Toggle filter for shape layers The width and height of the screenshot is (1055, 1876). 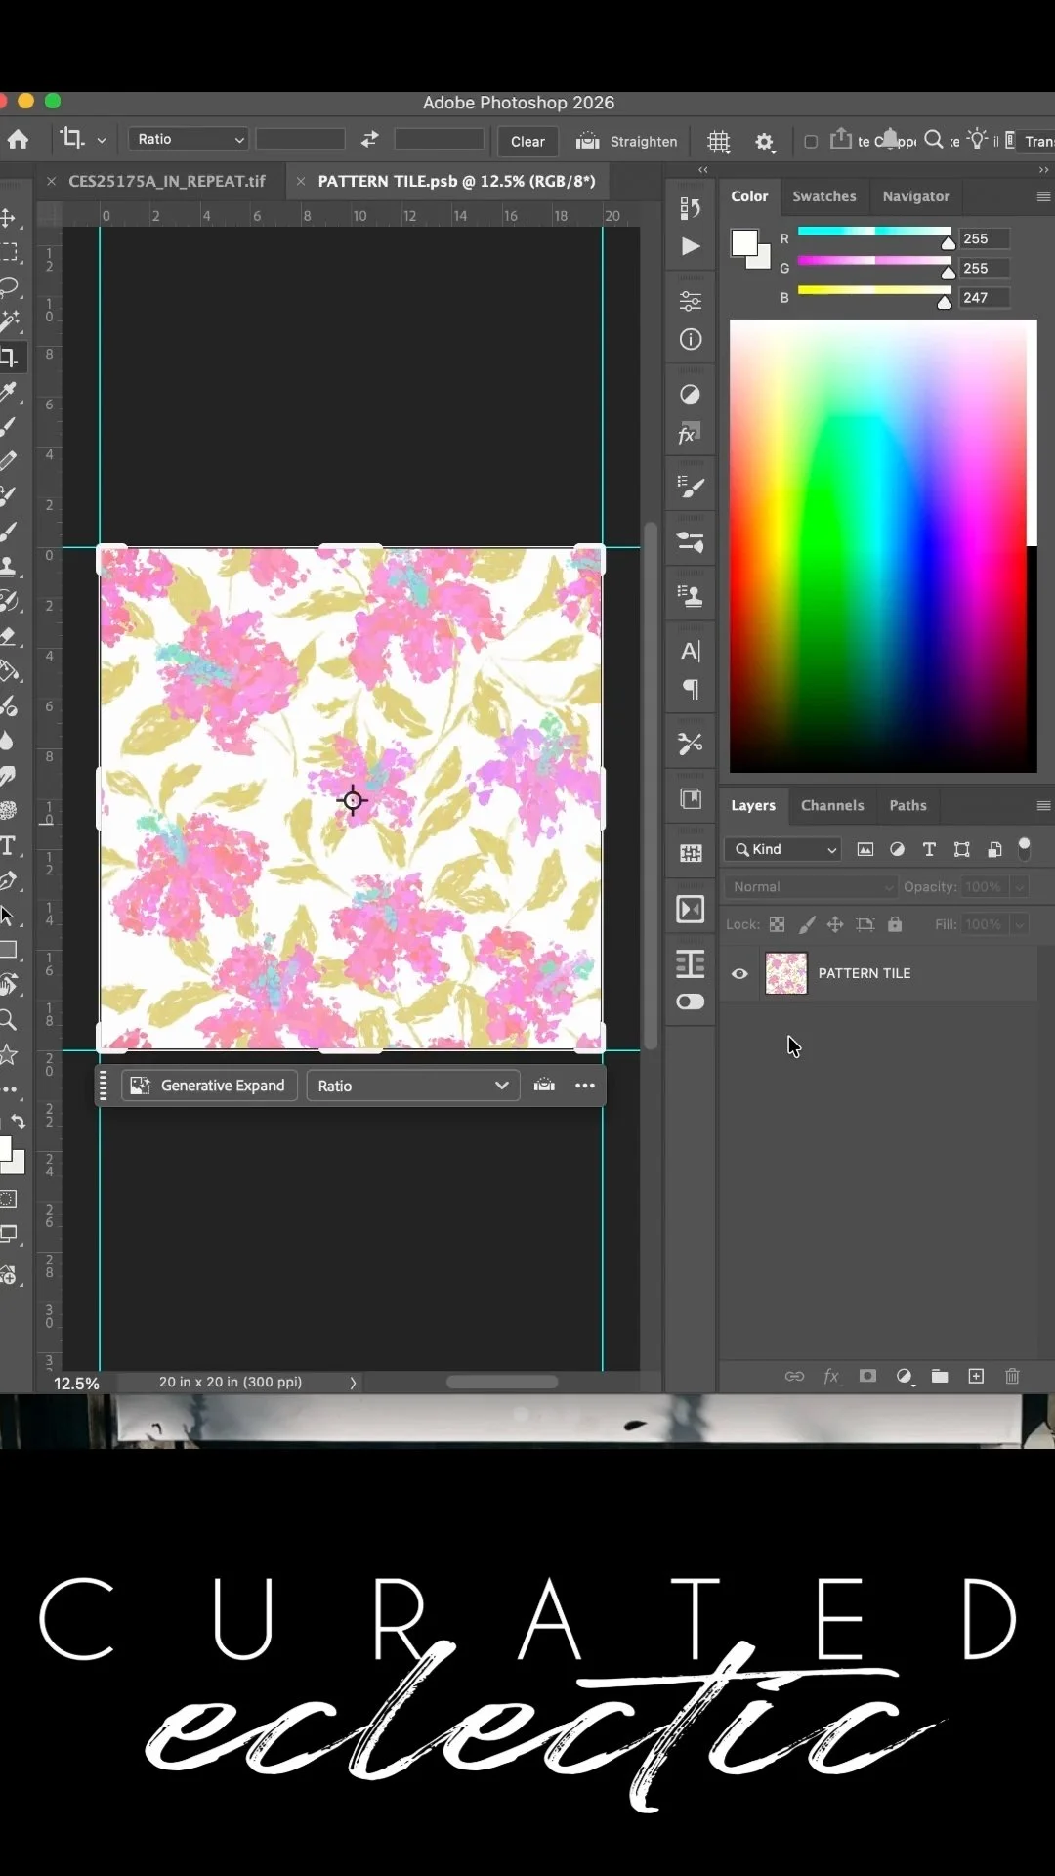pyautogui.click(x=962, y=849)
